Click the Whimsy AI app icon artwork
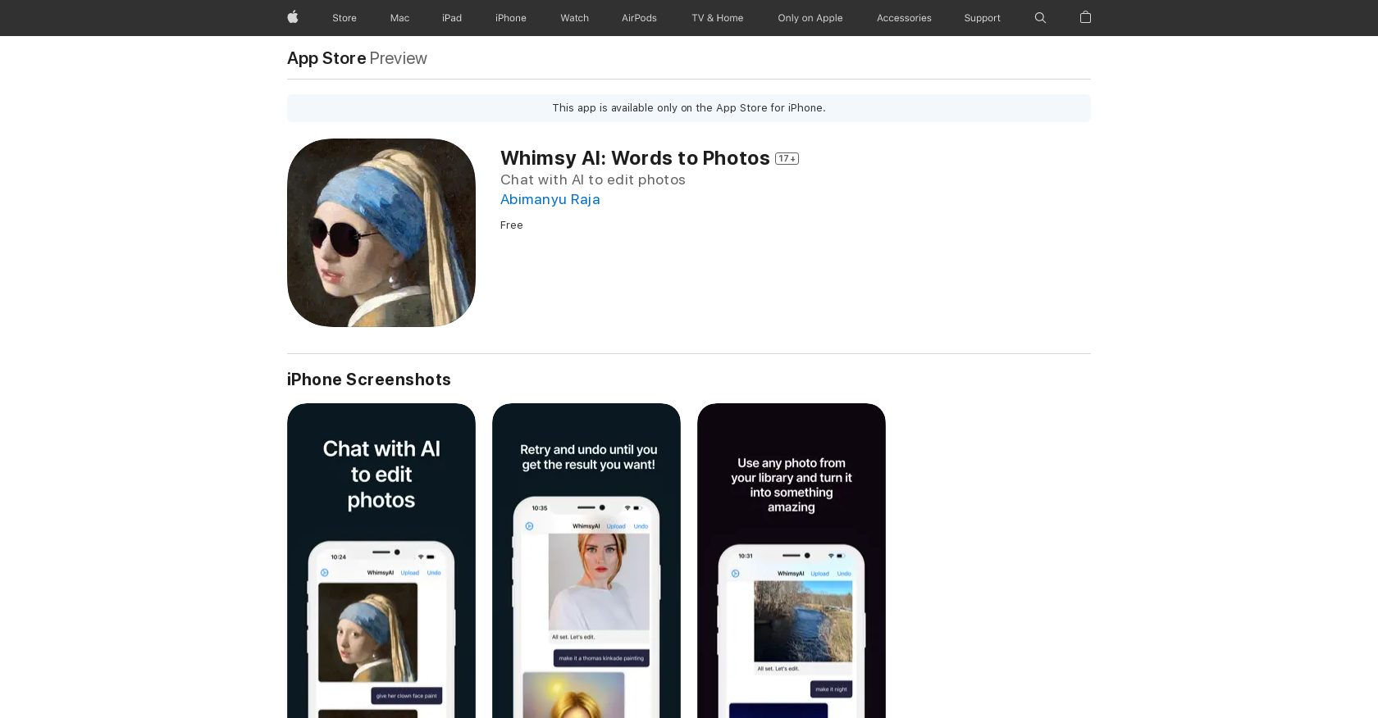This screenshot has width=1378, height=718. [381, 233]
